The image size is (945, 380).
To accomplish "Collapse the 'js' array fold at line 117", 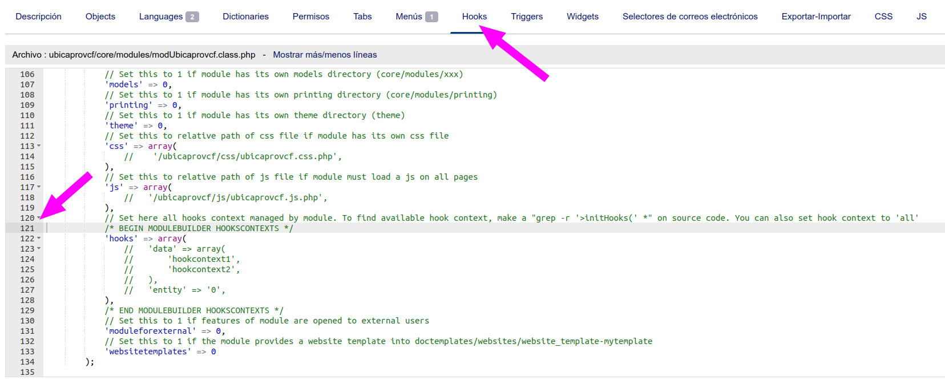I will (x=39, y=187).
